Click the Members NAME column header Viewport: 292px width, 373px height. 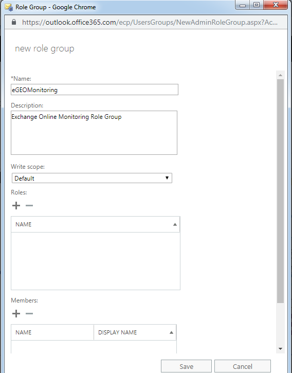click(52, 332)
